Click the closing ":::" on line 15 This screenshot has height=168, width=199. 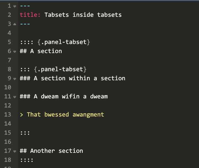pos(25,133)
